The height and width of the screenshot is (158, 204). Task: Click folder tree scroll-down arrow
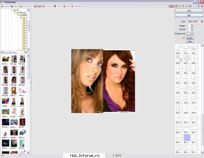click(28, 49)
